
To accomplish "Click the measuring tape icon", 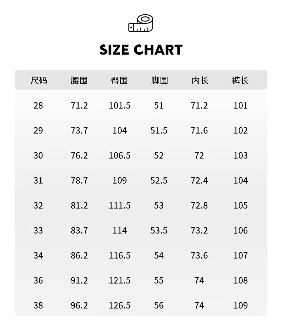I will tap(141, 23).
